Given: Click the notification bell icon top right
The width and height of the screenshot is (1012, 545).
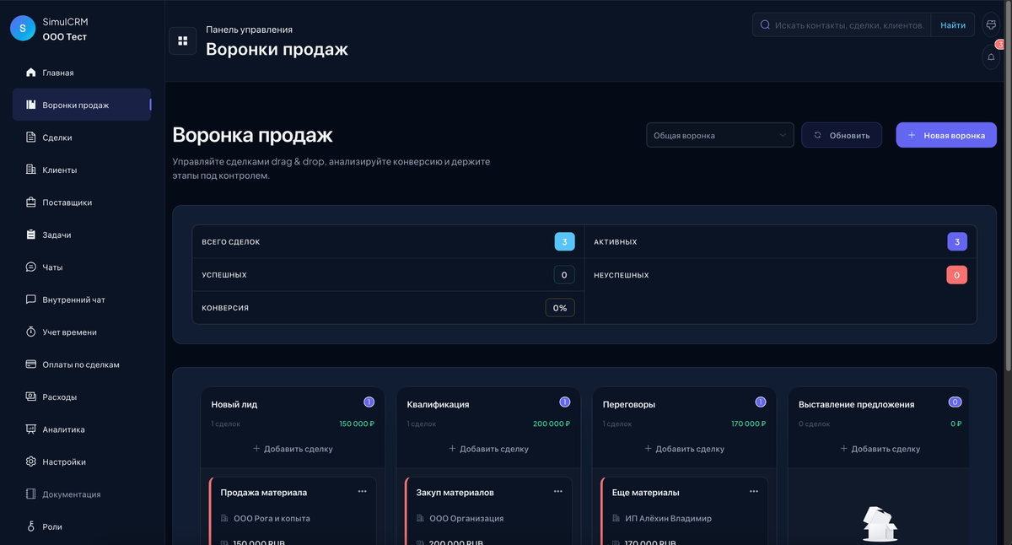Looking at the screenshot, I should click(990, 57).
